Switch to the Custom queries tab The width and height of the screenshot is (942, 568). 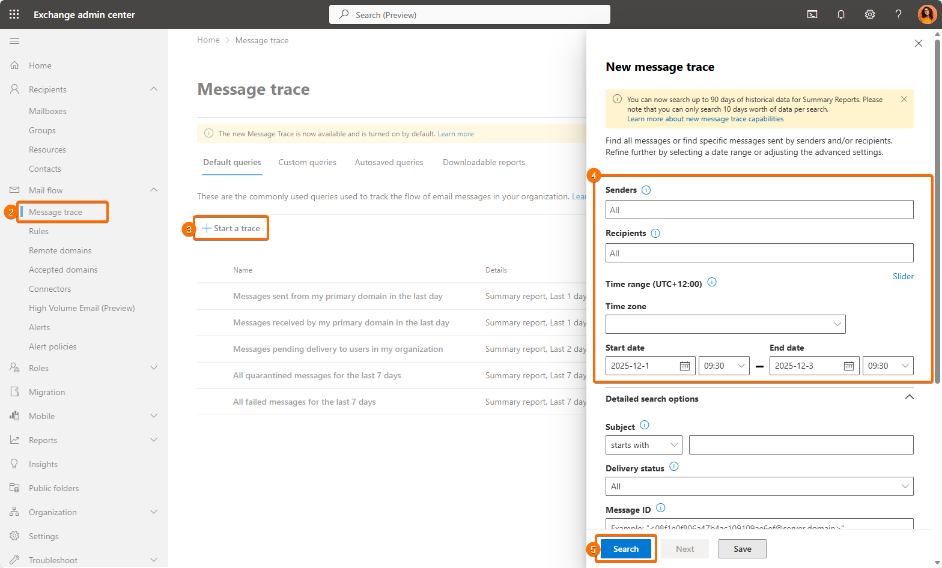coord(307,162)
